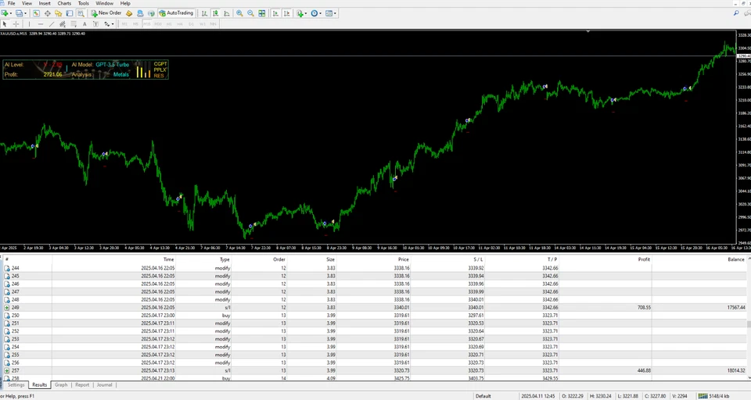Switch chart to candlesticks type
Image resolution: width=751 pixels, height=400 pixels.
coord(216,13)
